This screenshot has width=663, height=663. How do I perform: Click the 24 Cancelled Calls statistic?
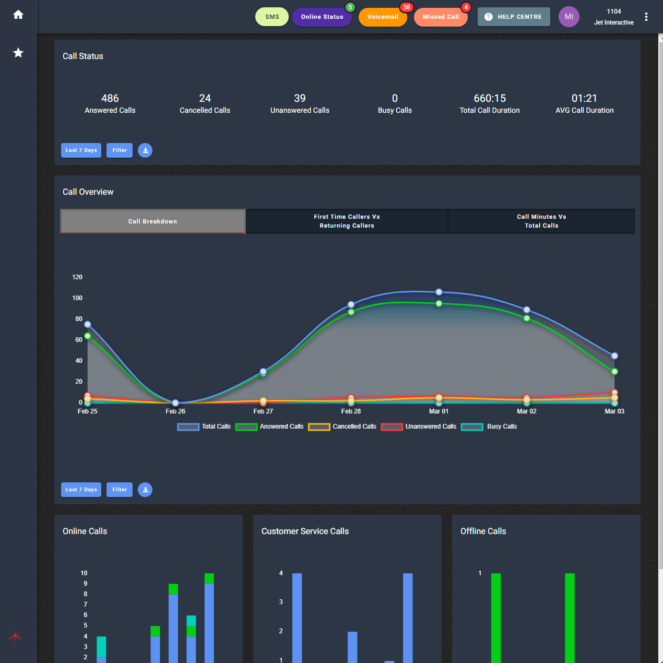tap(205, 103)
